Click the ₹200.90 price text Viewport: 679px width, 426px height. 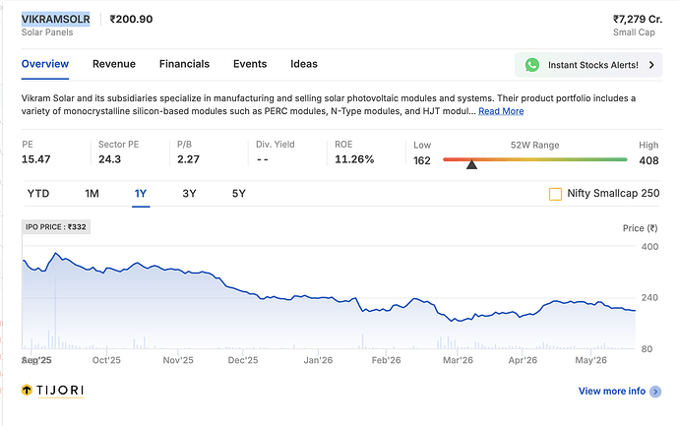(x=131, y=19)
